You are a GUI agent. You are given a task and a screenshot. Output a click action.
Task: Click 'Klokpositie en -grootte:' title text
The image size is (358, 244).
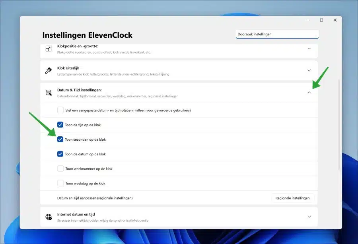[x=78, y=46]
